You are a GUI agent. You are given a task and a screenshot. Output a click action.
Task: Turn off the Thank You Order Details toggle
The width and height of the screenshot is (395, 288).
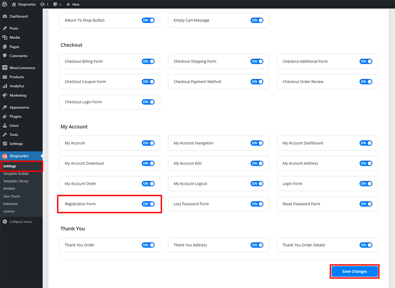tap(366, 245)
